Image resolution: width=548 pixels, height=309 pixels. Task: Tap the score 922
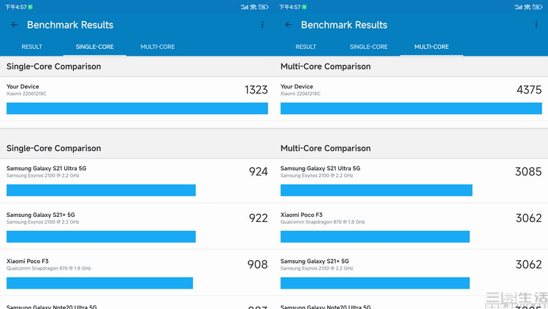pos(258,218)
